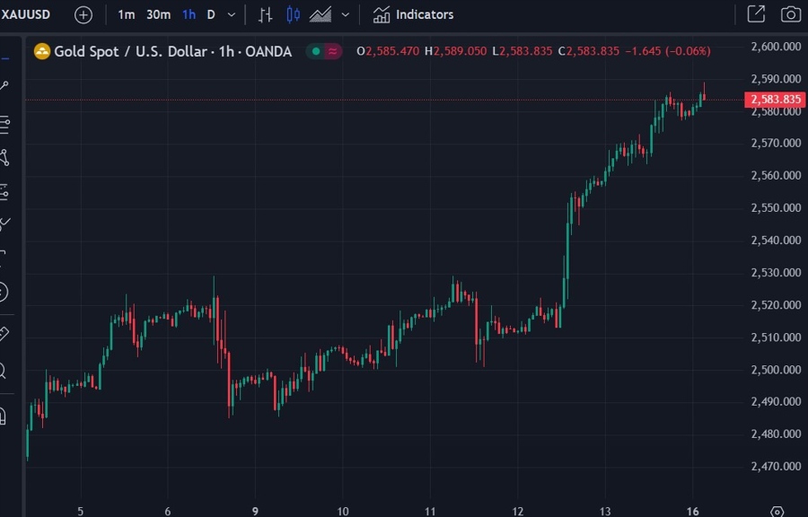Select the 1h interval
Viewport: 808px width, 517px height.
pyautogui.click(x=189, y=14)
